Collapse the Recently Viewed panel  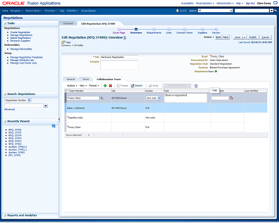point(5,121)
